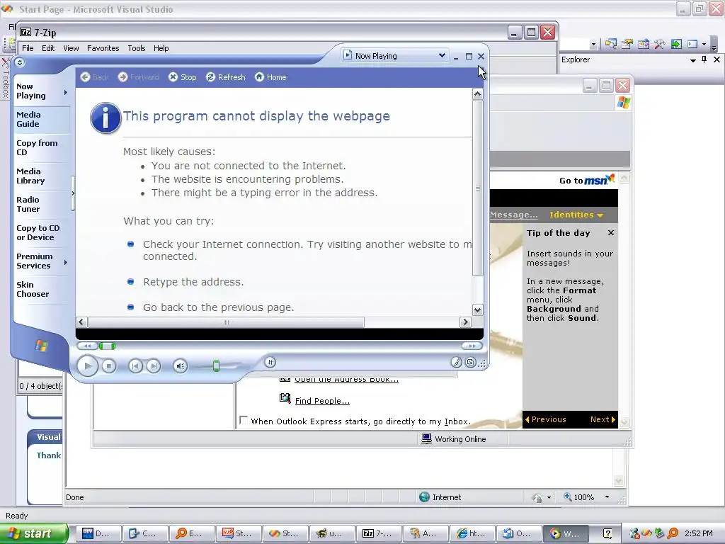The image size is (725, 544).
Task: Click the Windows Start button
Action: tap(34, 533)
